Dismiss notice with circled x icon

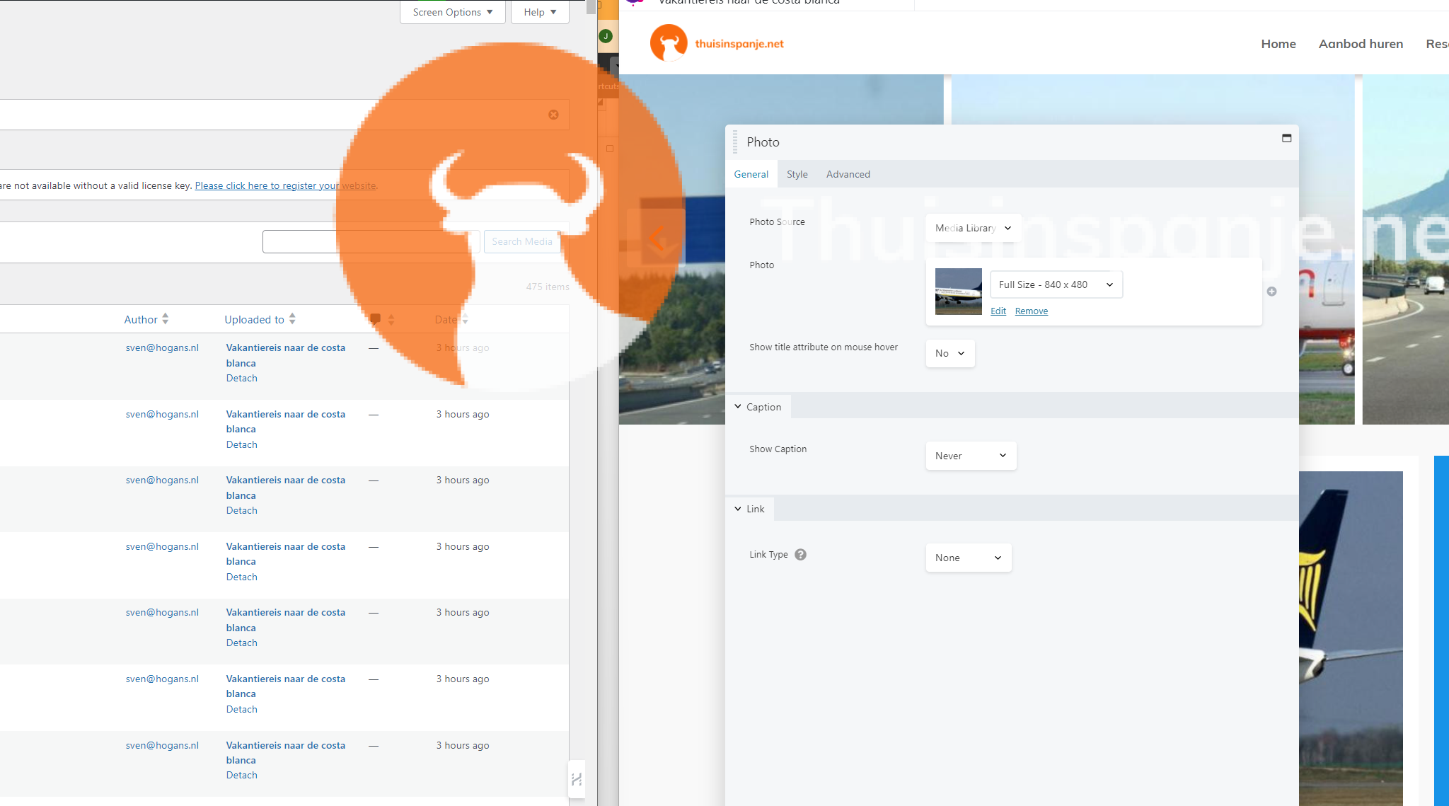(553, 115)
